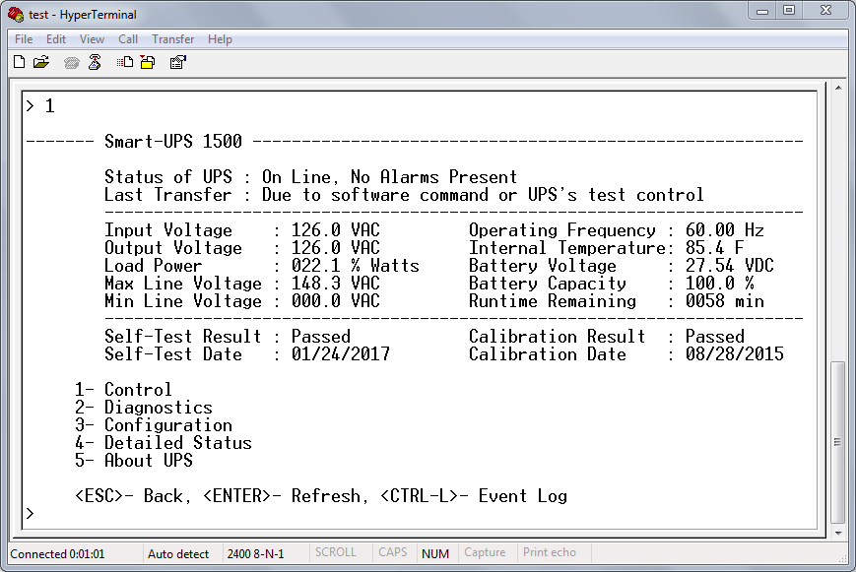856x572 pixels.
Task: Open the Transfer menu
Action: click(172, 39)
